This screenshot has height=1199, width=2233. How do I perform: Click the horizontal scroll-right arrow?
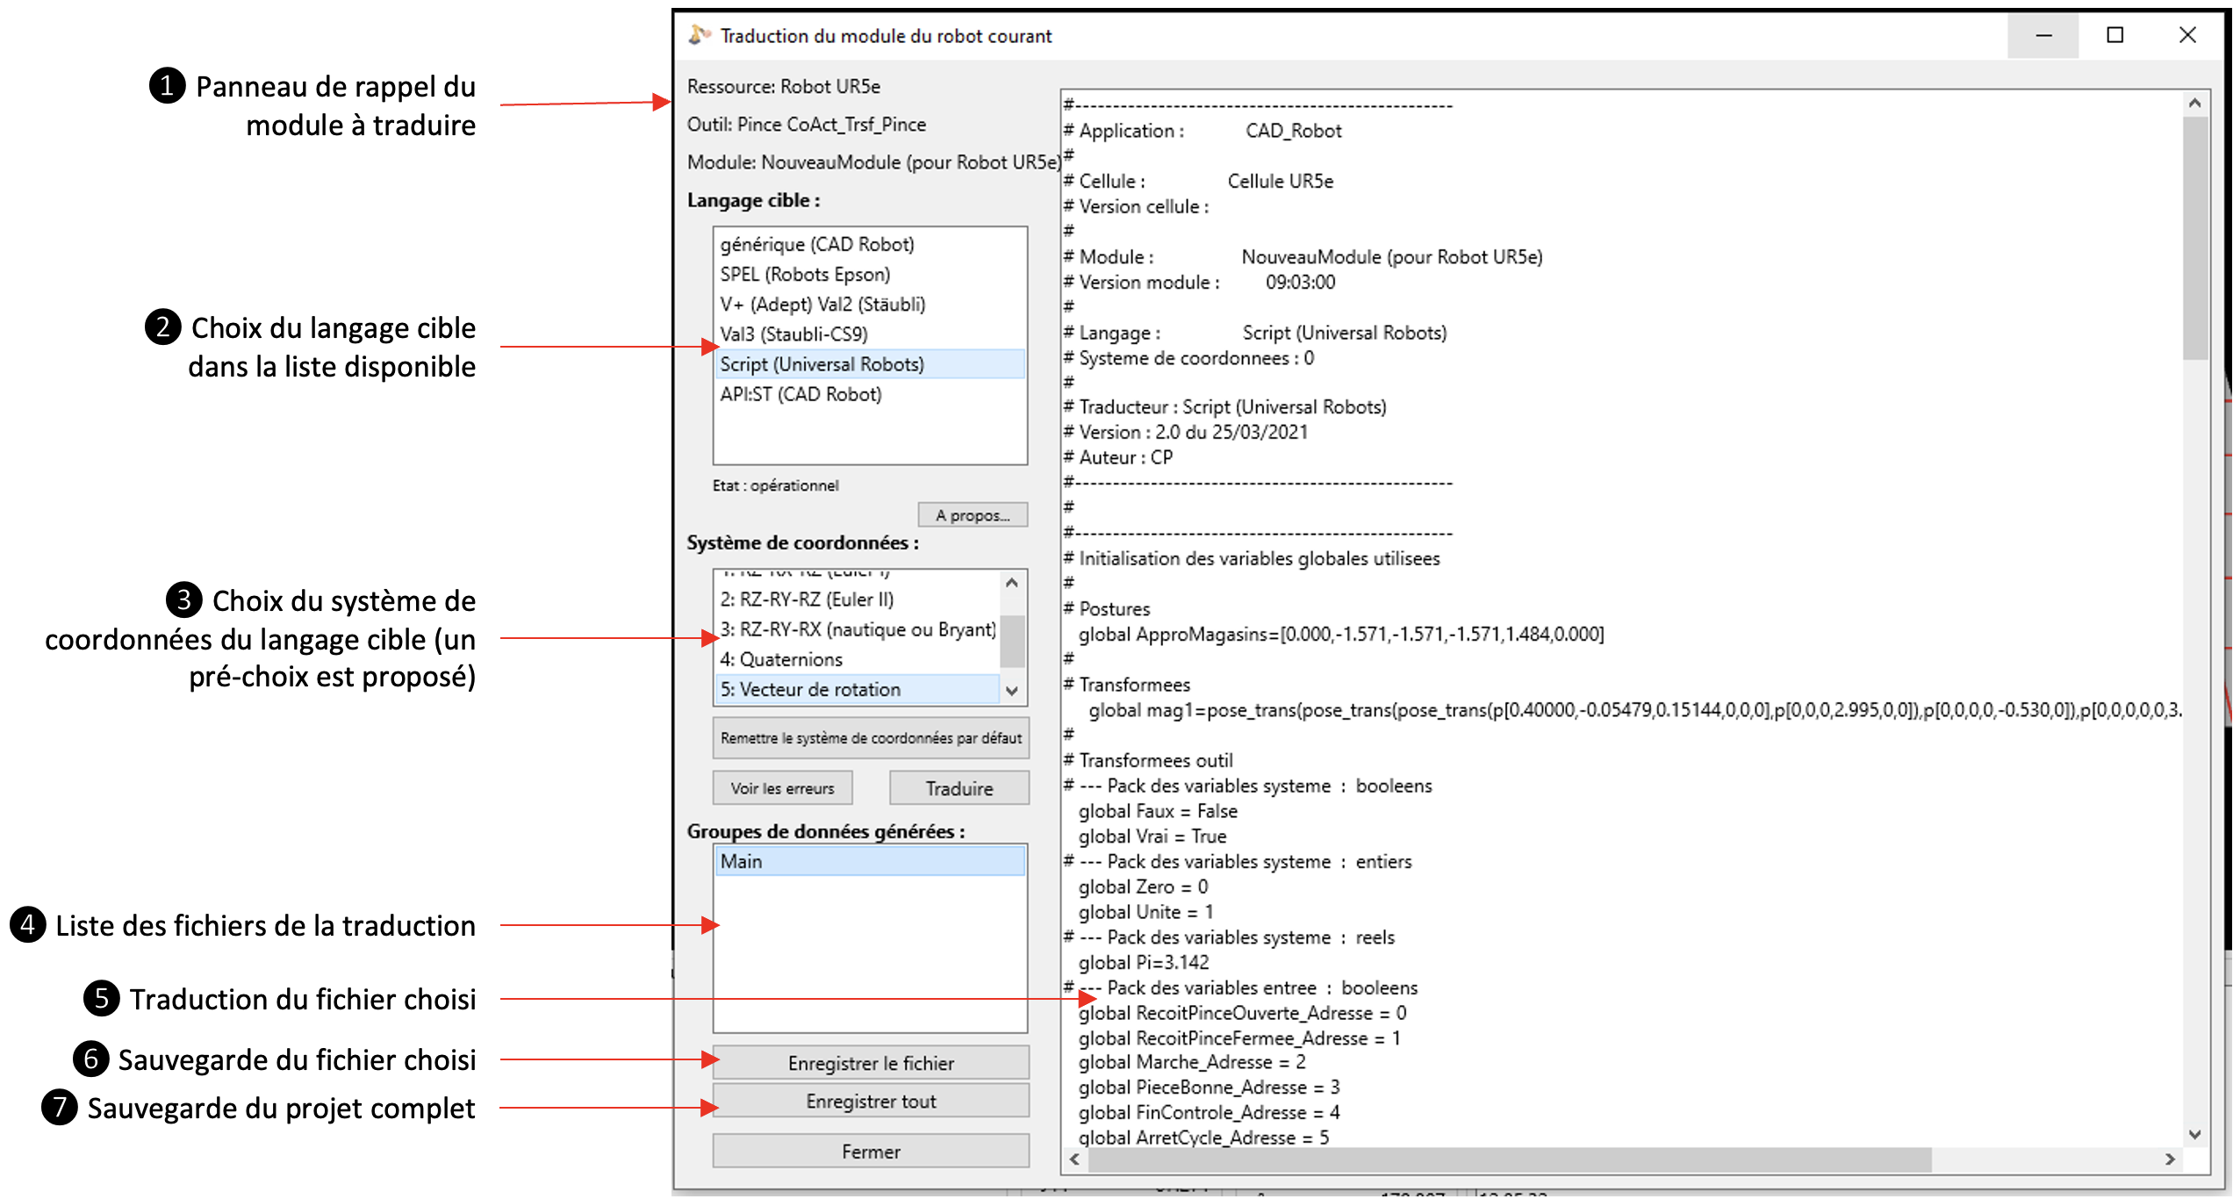(2170, 1160)
